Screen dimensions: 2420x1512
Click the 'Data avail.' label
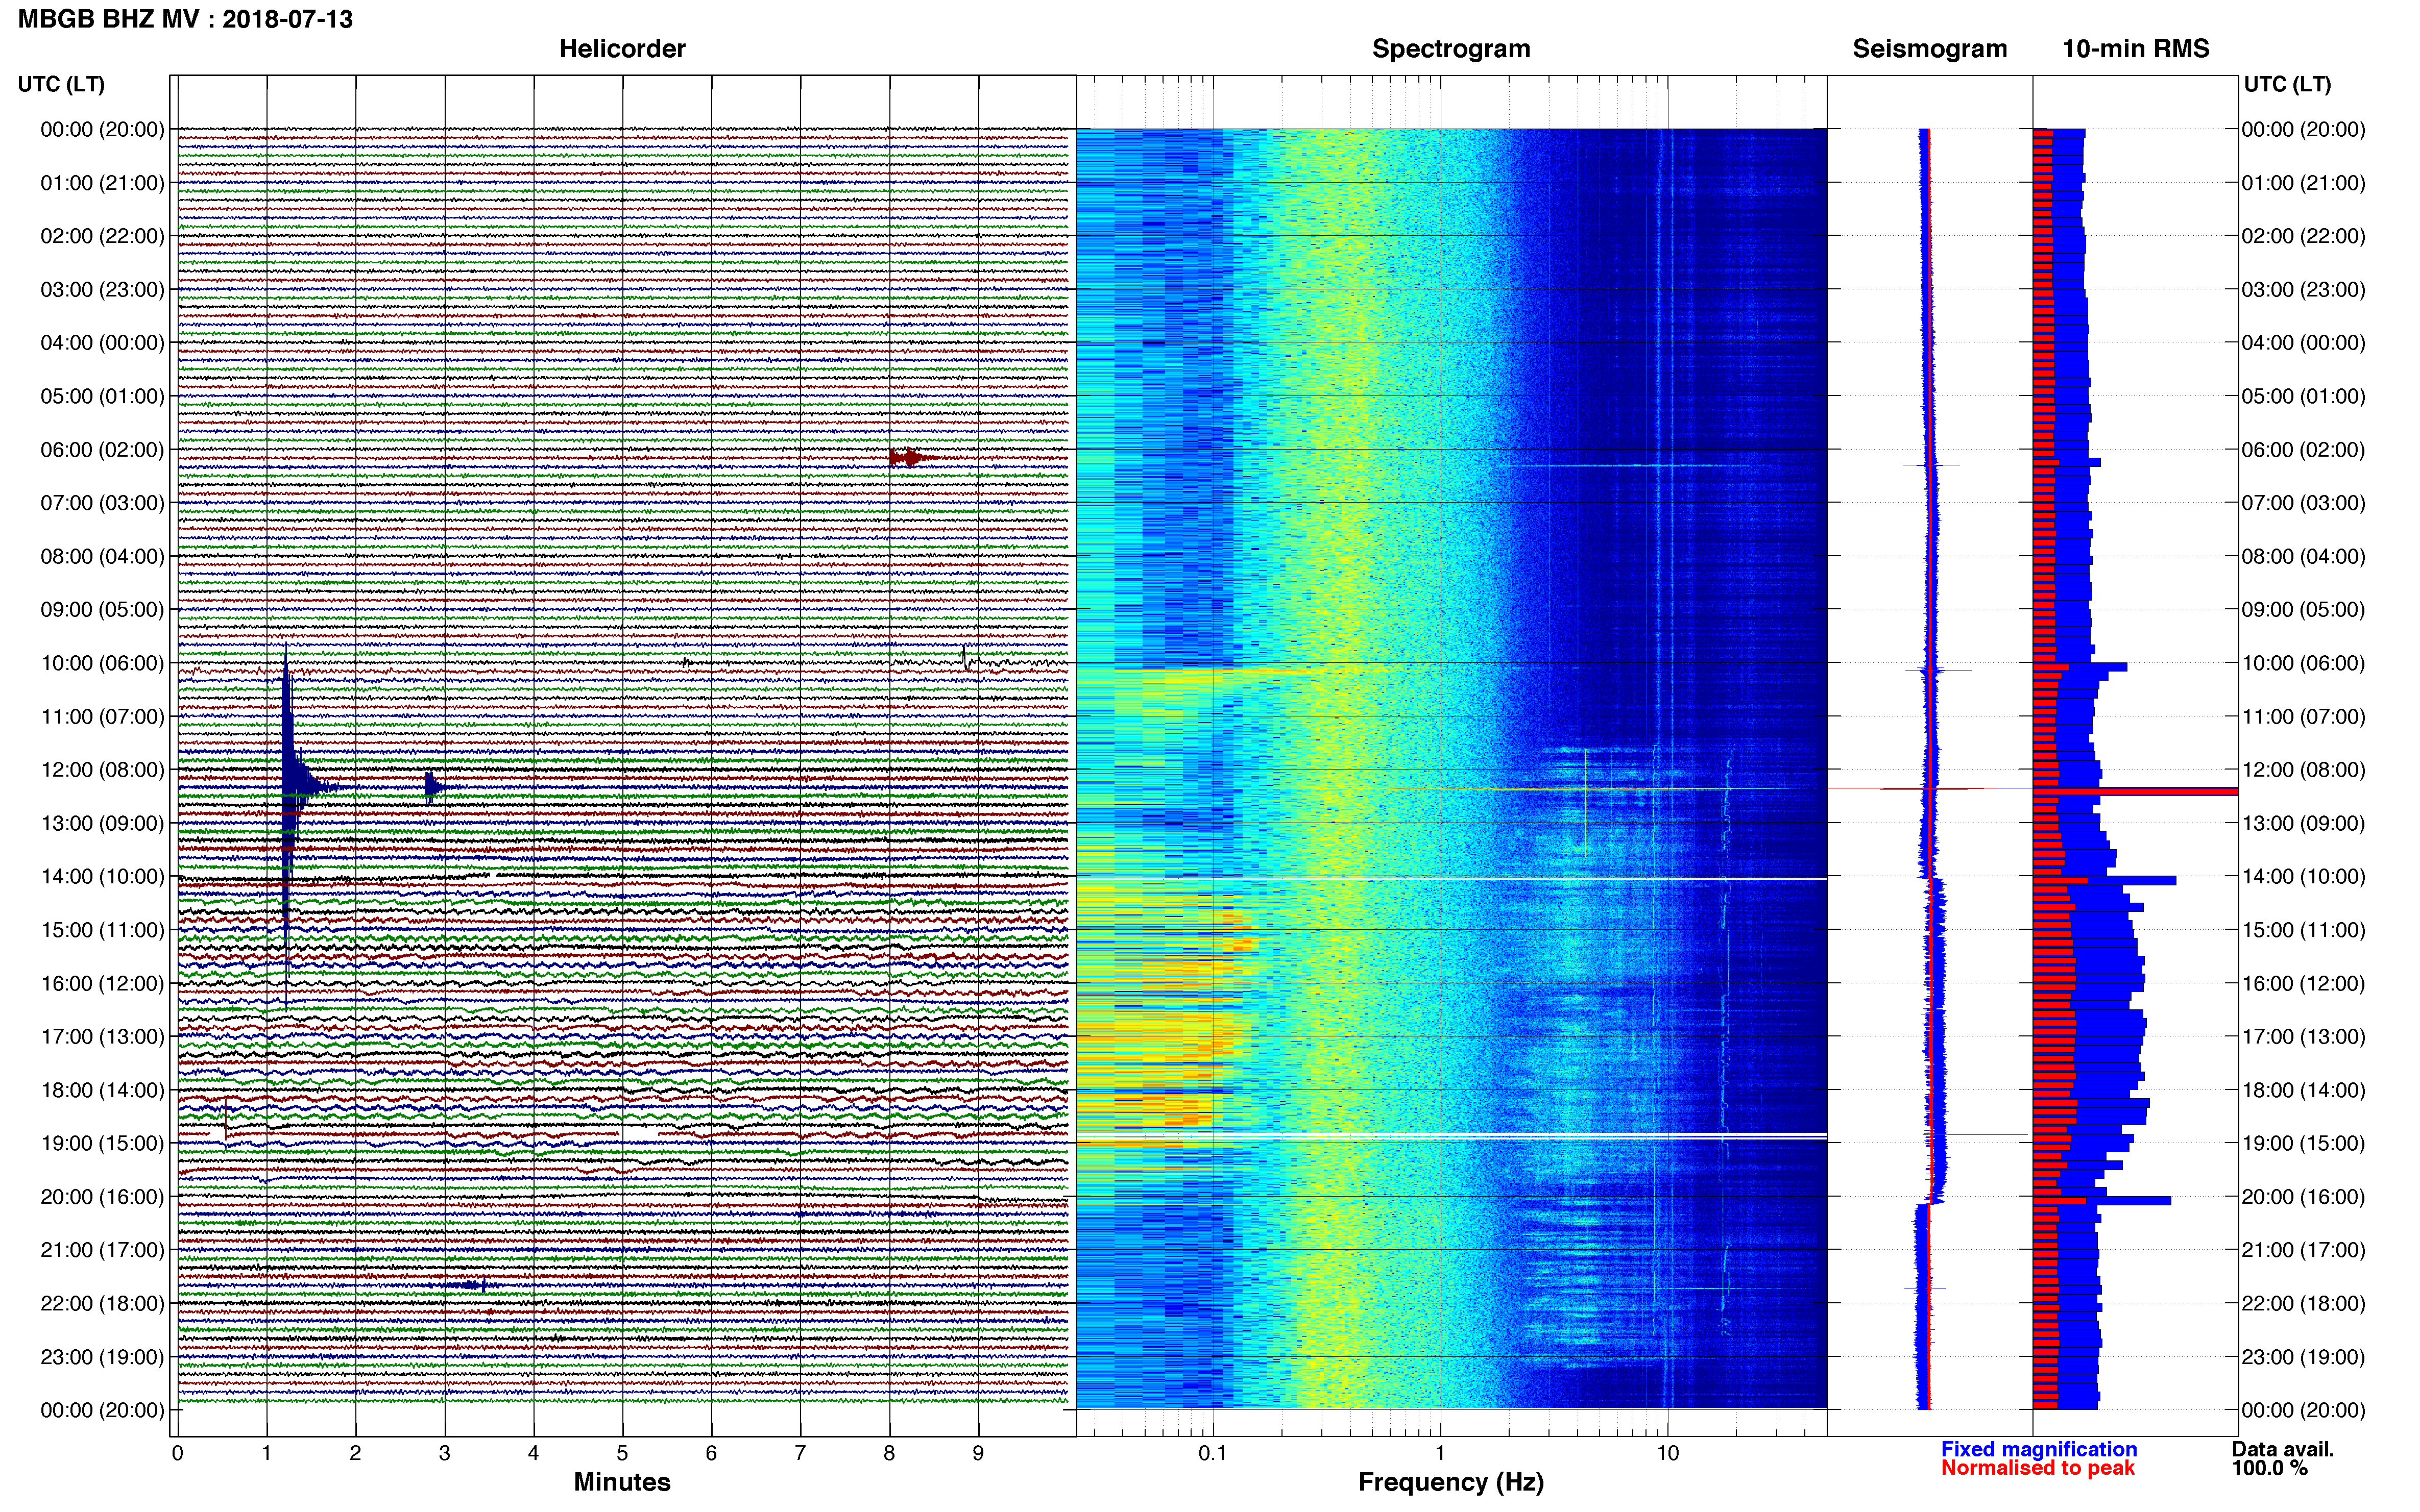click(x=2282, y=1449)
